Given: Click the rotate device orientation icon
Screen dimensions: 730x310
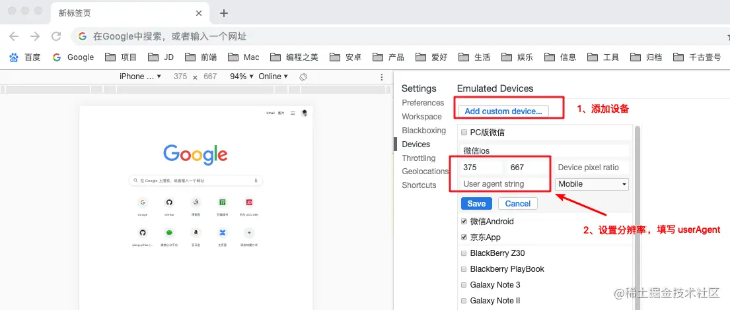Looking at the screenshot, I should coord(303,77).
